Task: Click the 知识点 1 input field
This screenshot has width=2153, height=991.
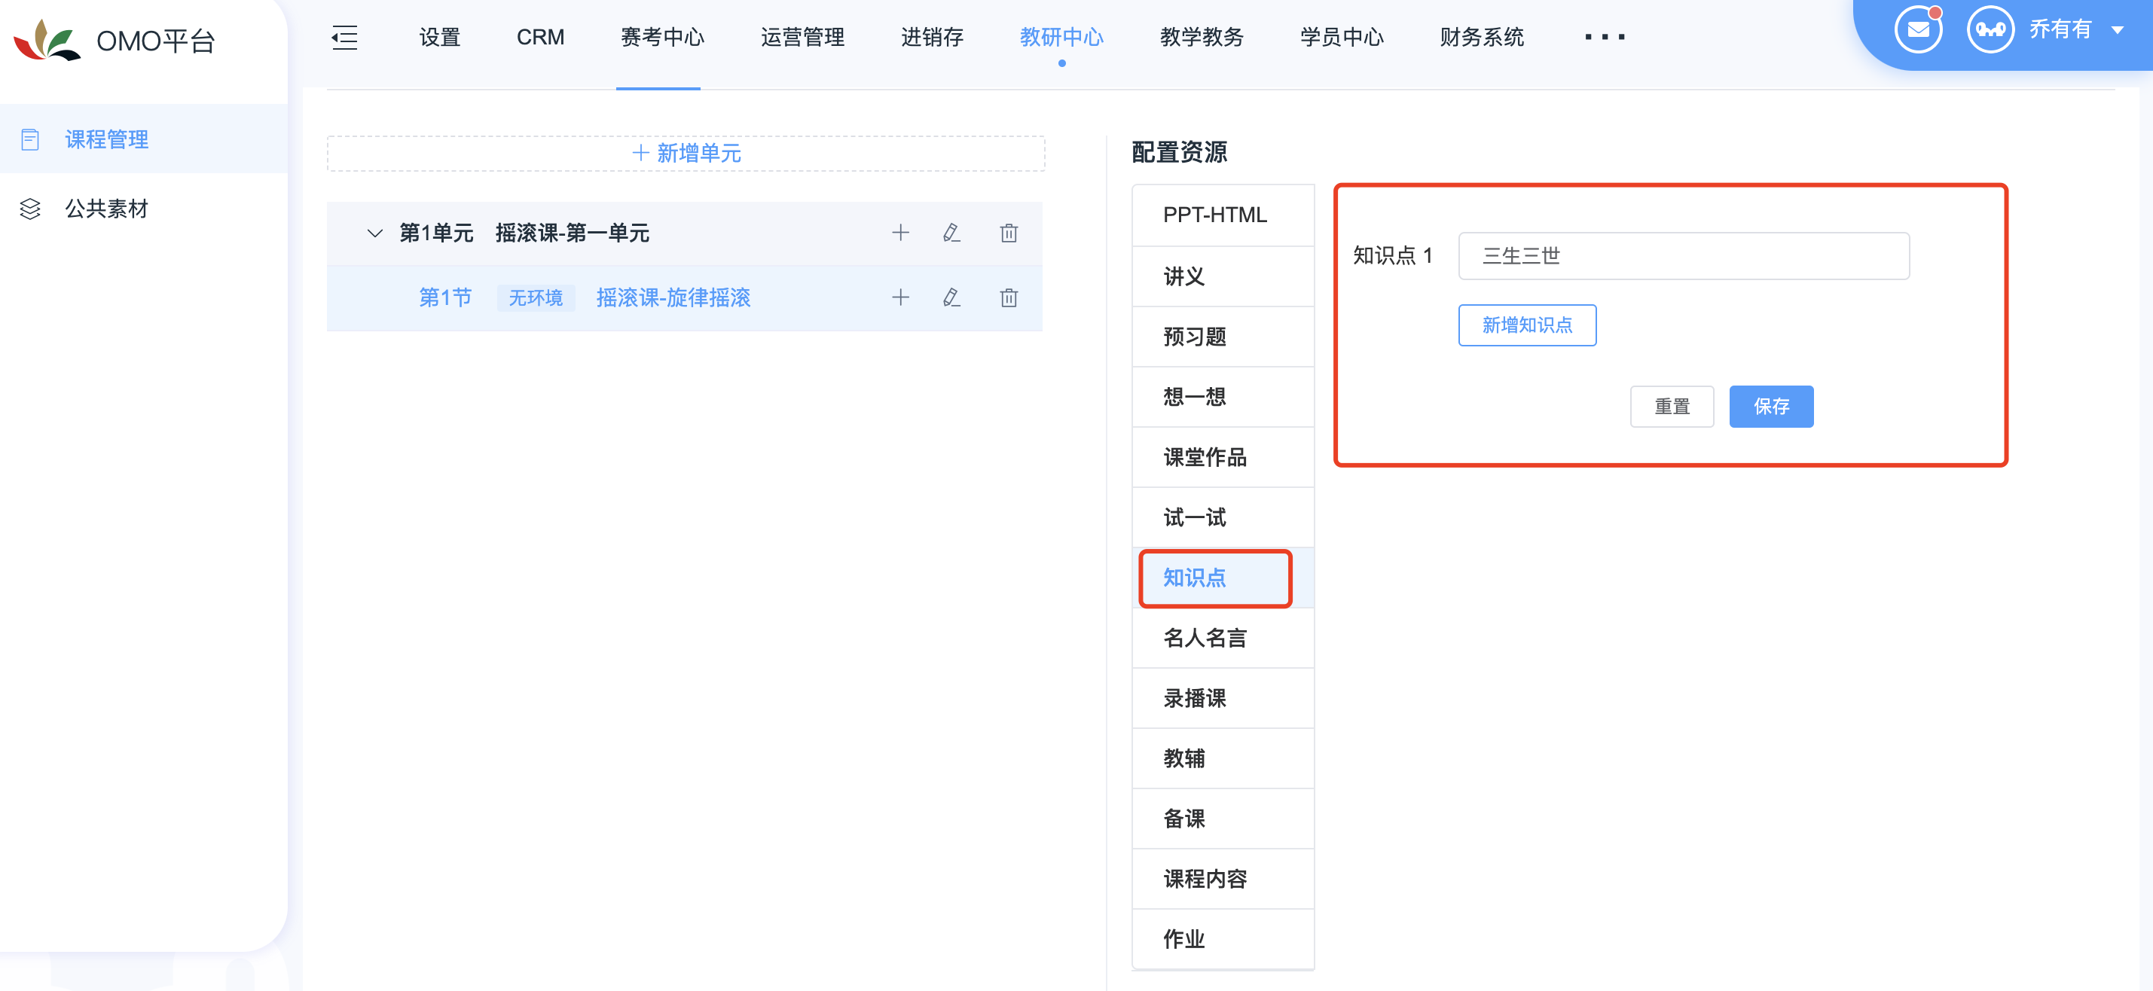Action: [1683, 256]
